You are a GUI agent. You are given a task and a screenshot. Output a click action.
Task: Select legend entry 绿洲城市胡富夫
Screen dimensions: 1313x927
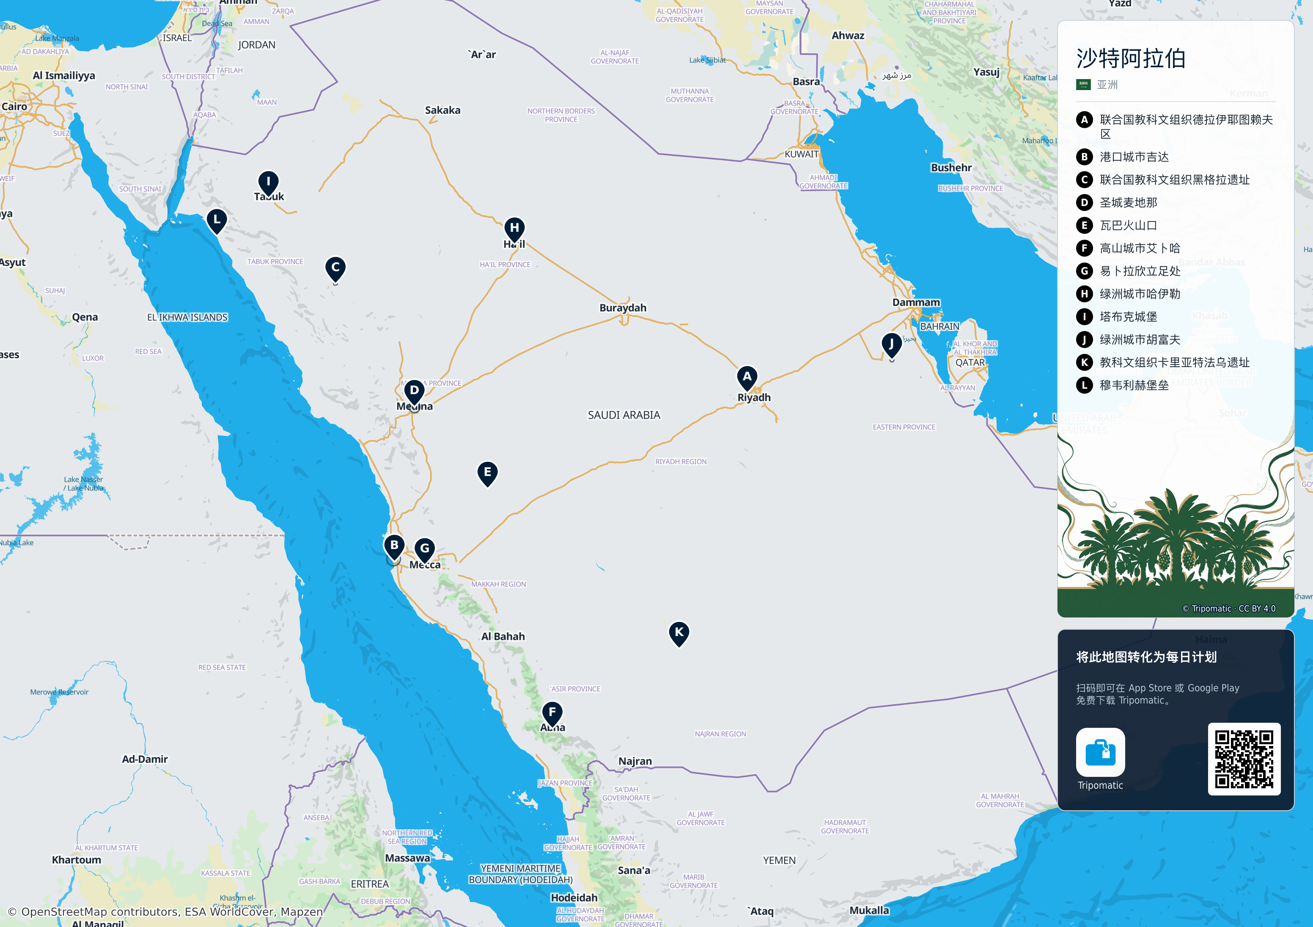point(1128,340)
